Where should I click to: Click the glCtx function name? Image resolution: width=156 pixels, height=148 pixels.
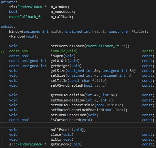pyautogui.click(x=56, y=139)
